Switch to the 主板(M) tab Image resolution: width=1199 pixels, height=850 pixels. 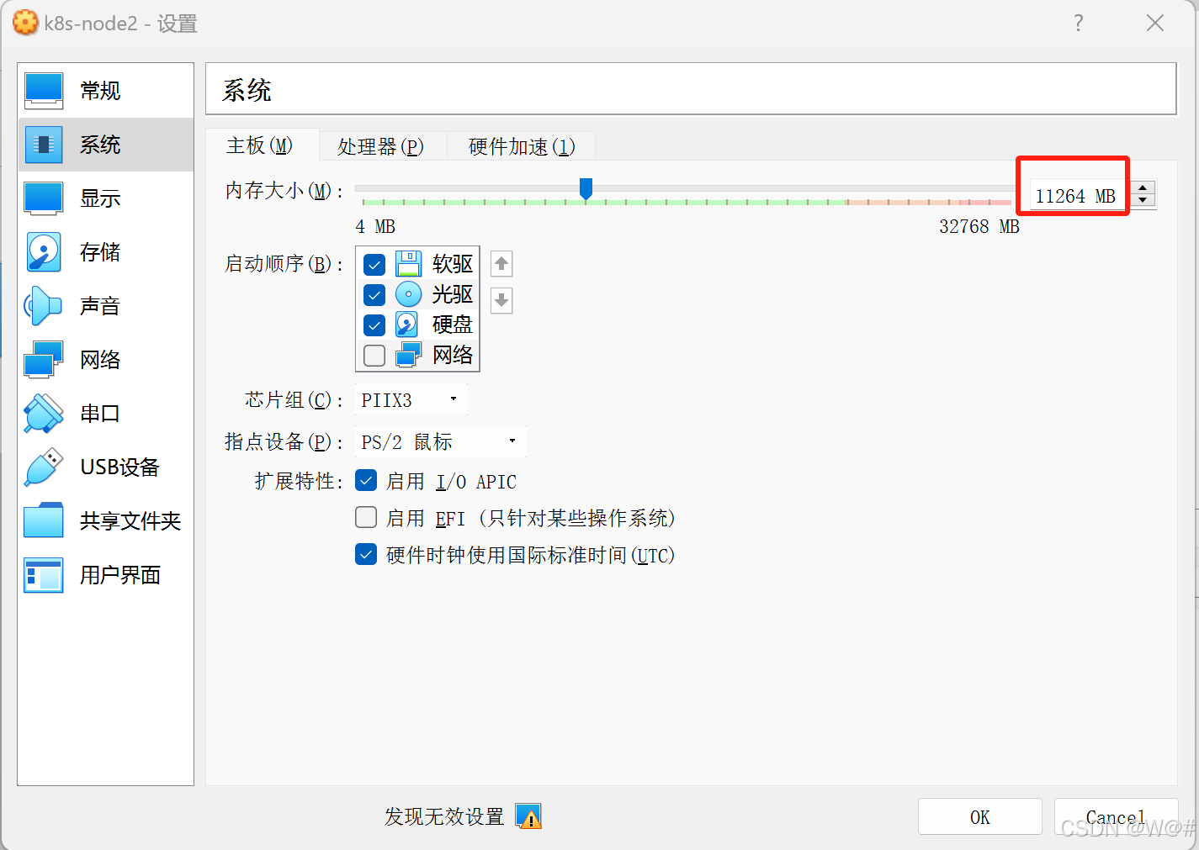click(x=261, y=145)
